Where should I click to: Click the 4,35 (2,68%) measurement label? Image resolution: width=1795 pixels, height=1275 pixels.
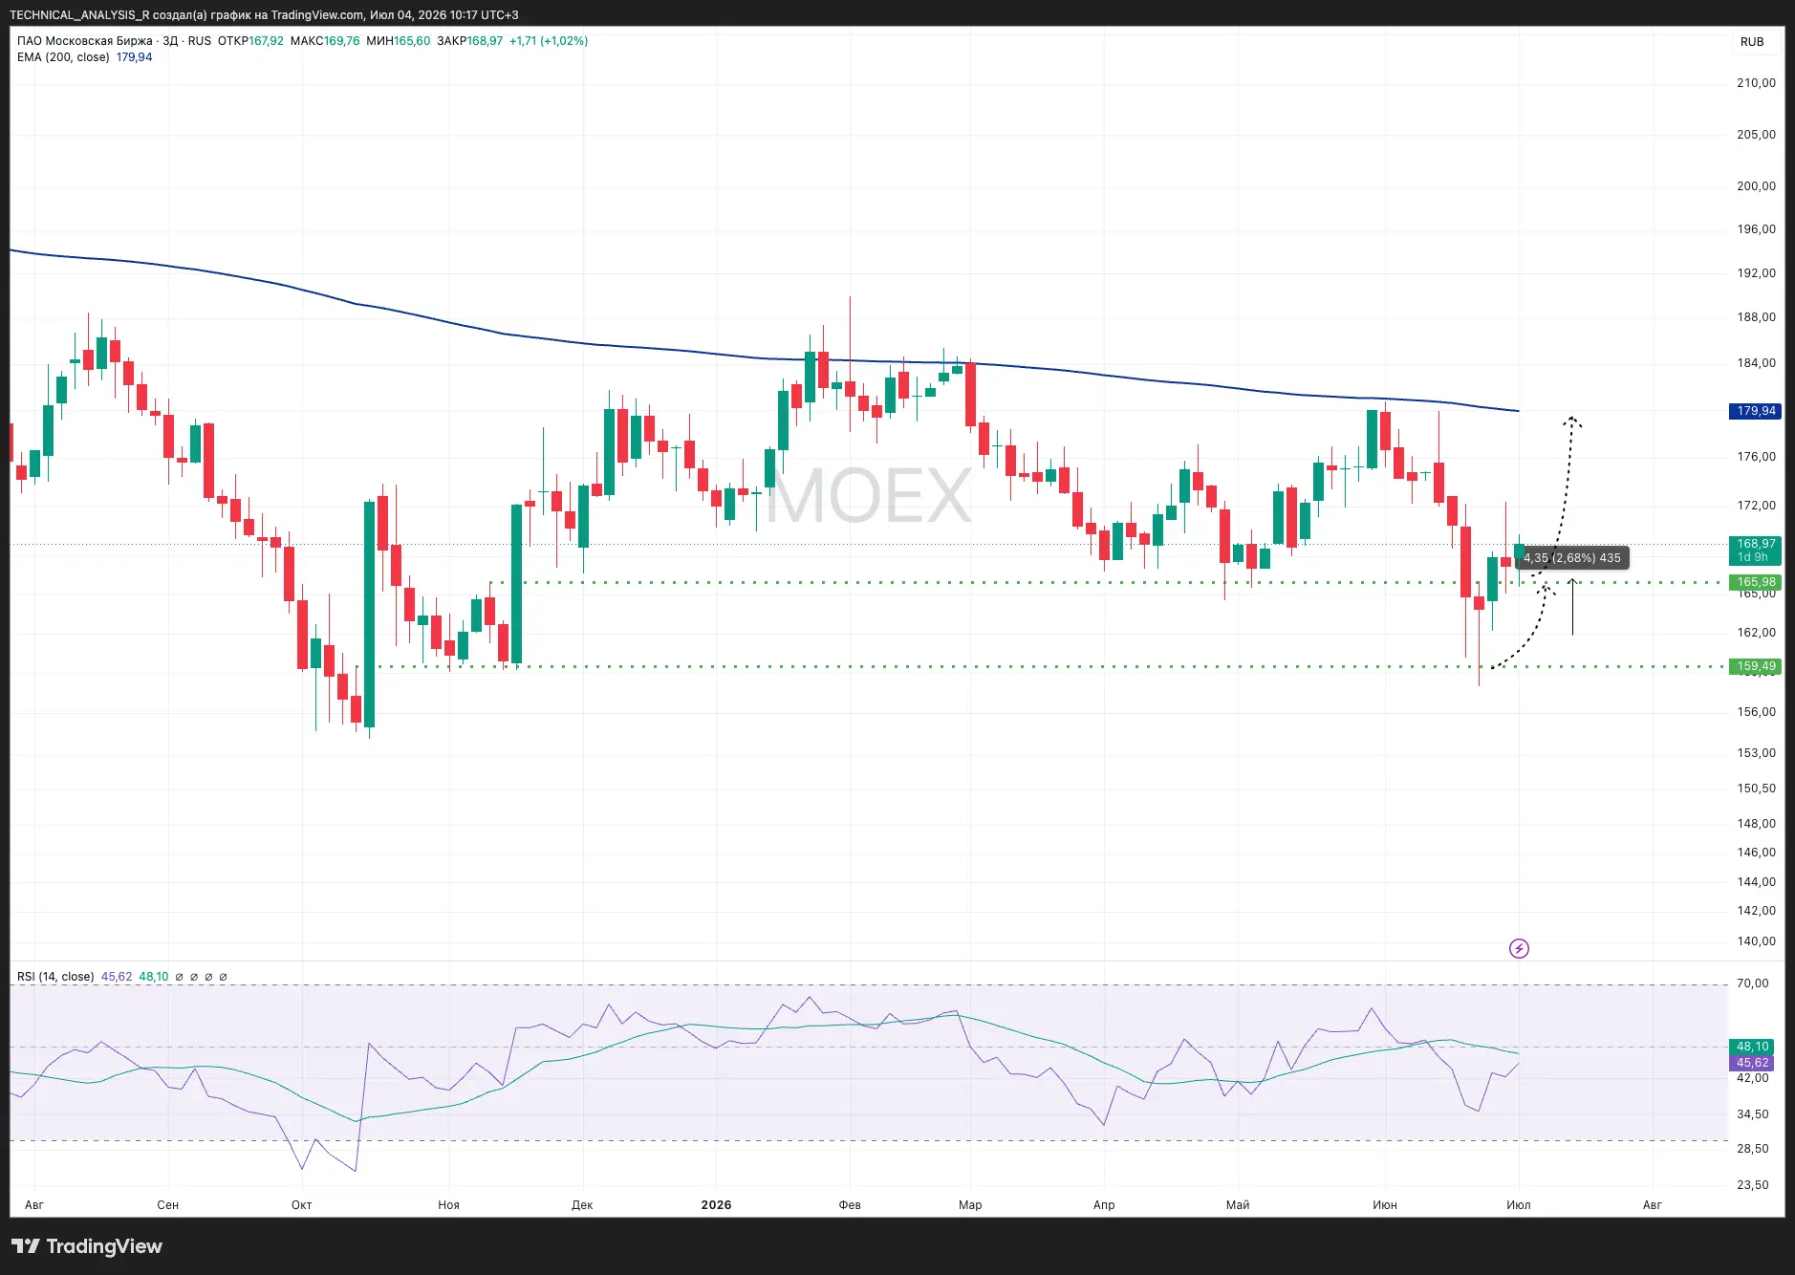1572,558
